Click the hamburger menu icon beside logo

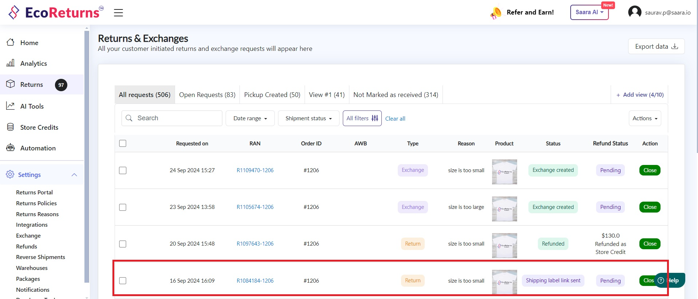pos(118,13)
